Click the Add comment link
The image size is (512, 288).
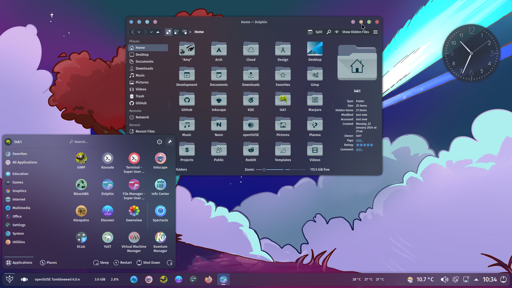(x=359, y=150)
